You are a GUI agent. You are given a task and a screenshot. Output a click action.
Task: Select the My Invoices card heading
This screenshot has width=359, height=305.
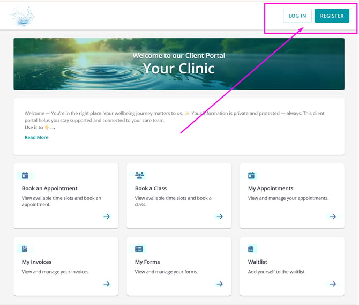point(37,262)
